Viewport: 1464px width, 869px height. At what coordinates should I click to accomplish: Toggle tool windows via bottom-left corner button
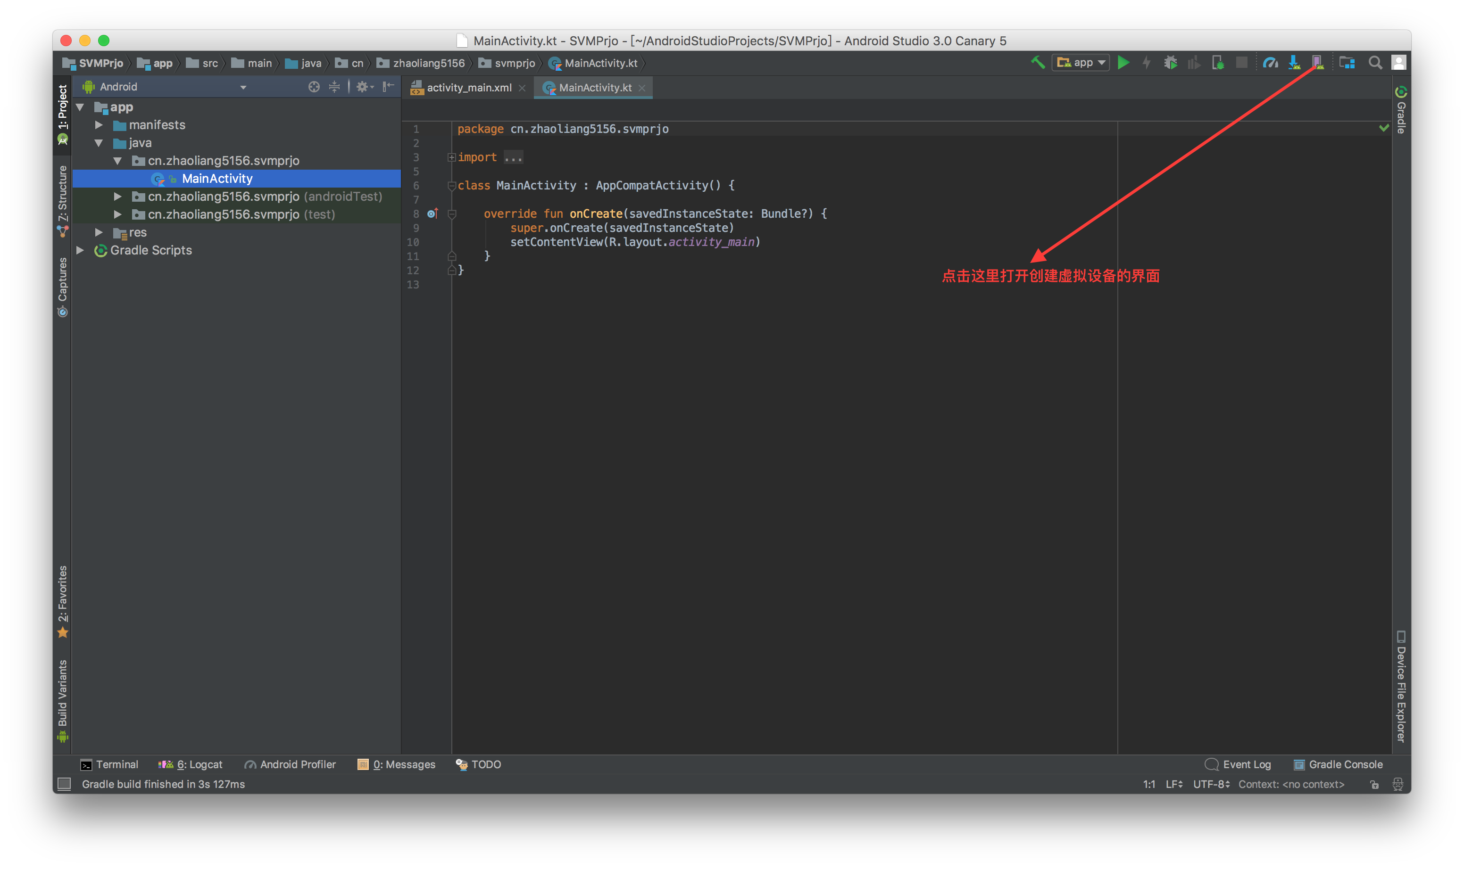click(64, 784)
